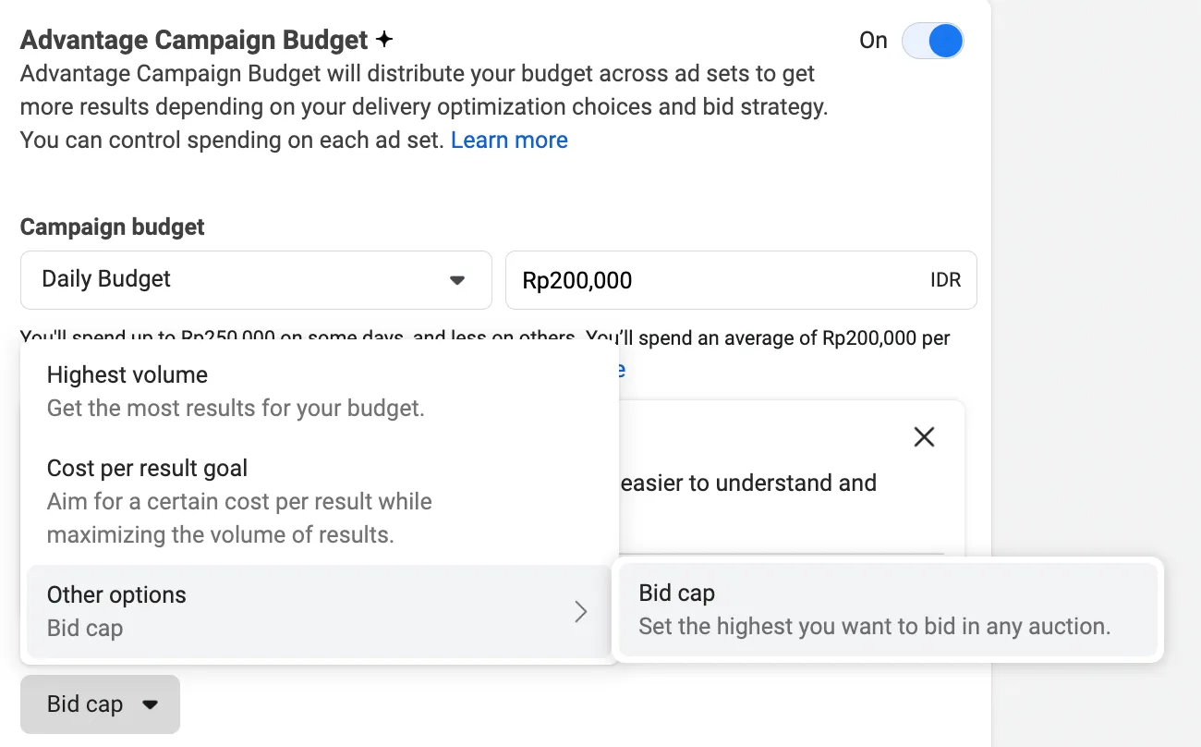Select the Highest volume bid strategy
Screen dimensions: 1201x747
320,391
